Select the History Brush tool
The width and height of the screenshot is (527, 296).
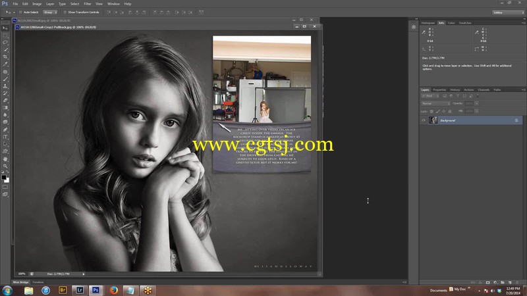click(x=5, y=93)
